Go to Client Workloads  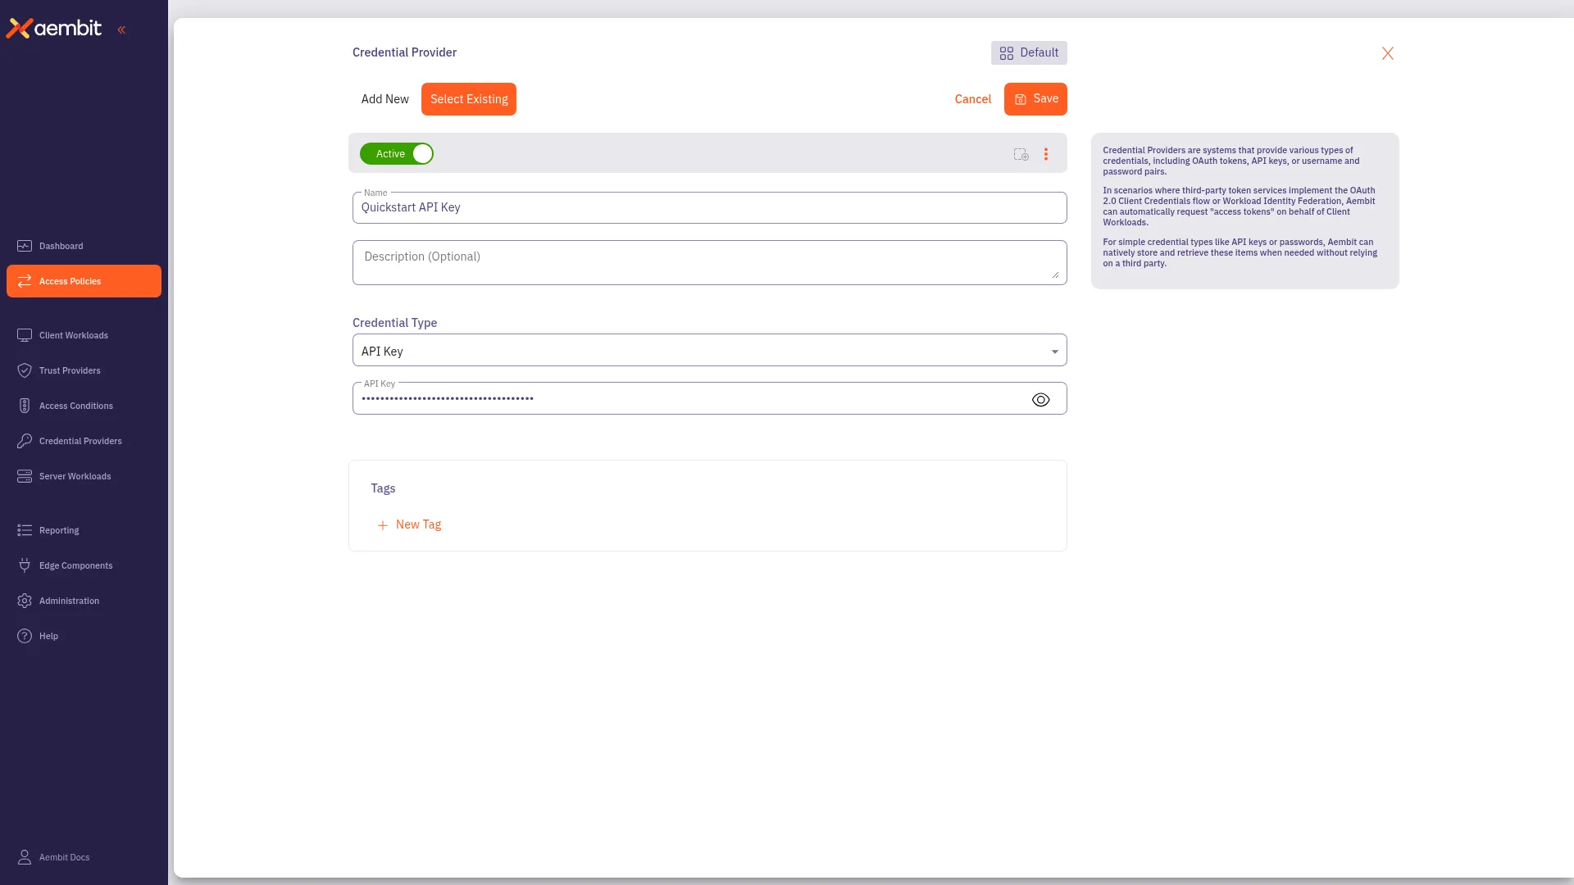point(84,335)
